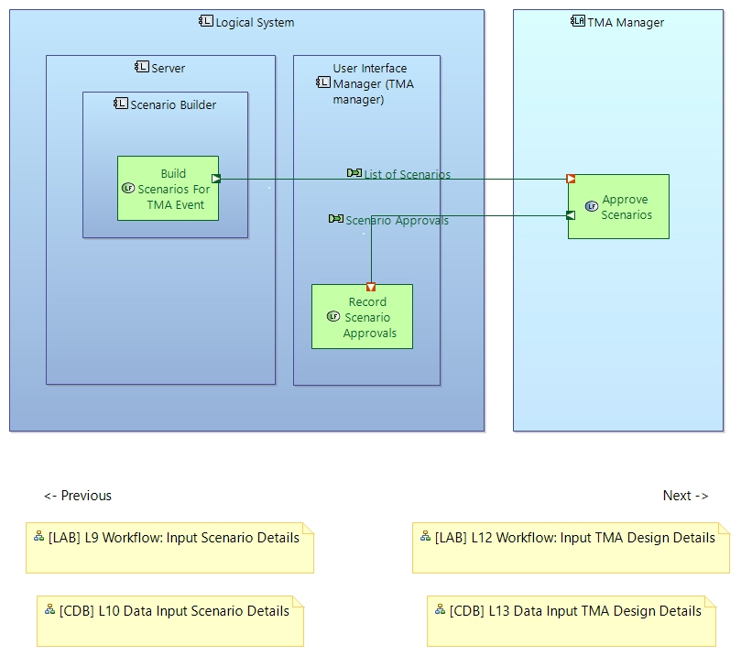Click the 'List of Scenarios' exchange label
This screenshot has width=752, height=656.
click(408, 174)
